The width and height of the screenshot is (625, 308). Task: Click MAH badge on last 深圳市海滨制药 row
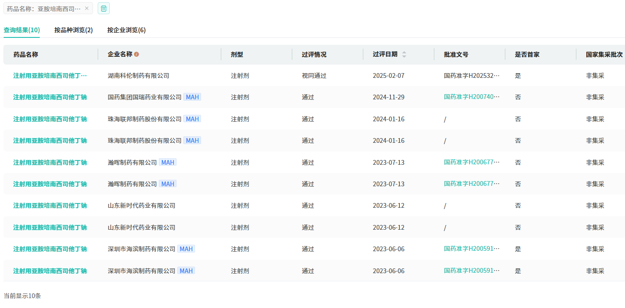(x=186, y=271)
